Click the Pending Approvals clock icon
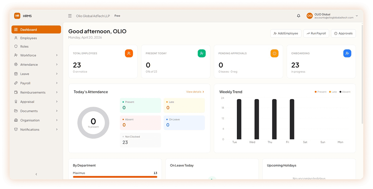 click(274, 53)
